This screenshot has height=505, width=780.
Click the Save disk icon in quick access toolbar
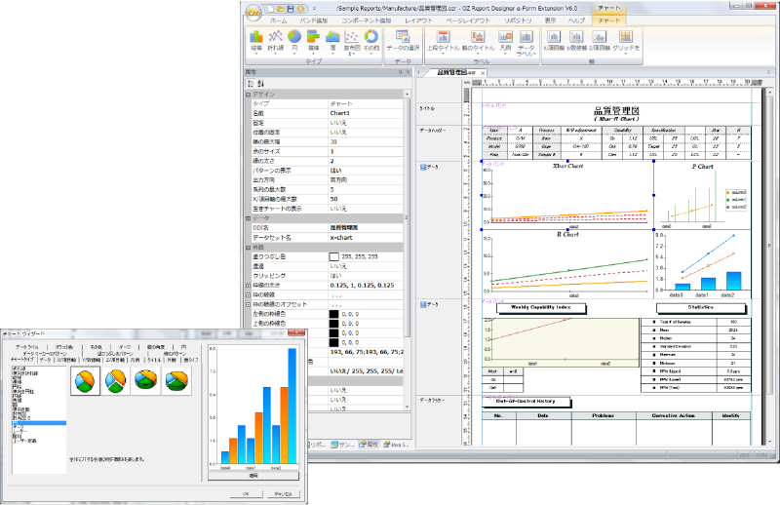291,9
